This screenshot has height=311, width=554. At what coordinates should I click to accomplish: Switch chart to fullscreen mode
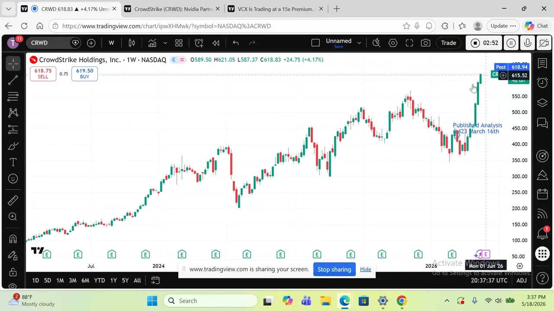[x=409, y=43]
